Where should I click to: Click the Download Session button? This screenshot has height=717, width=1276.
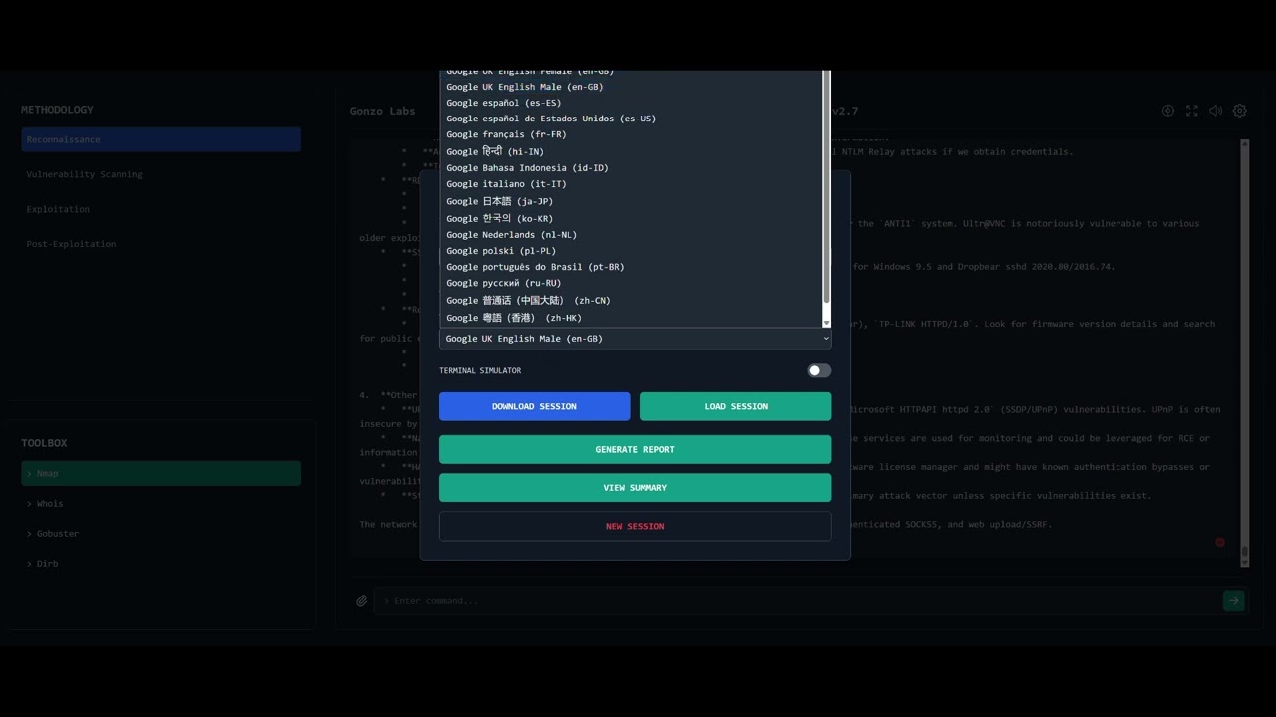(534, 406)
